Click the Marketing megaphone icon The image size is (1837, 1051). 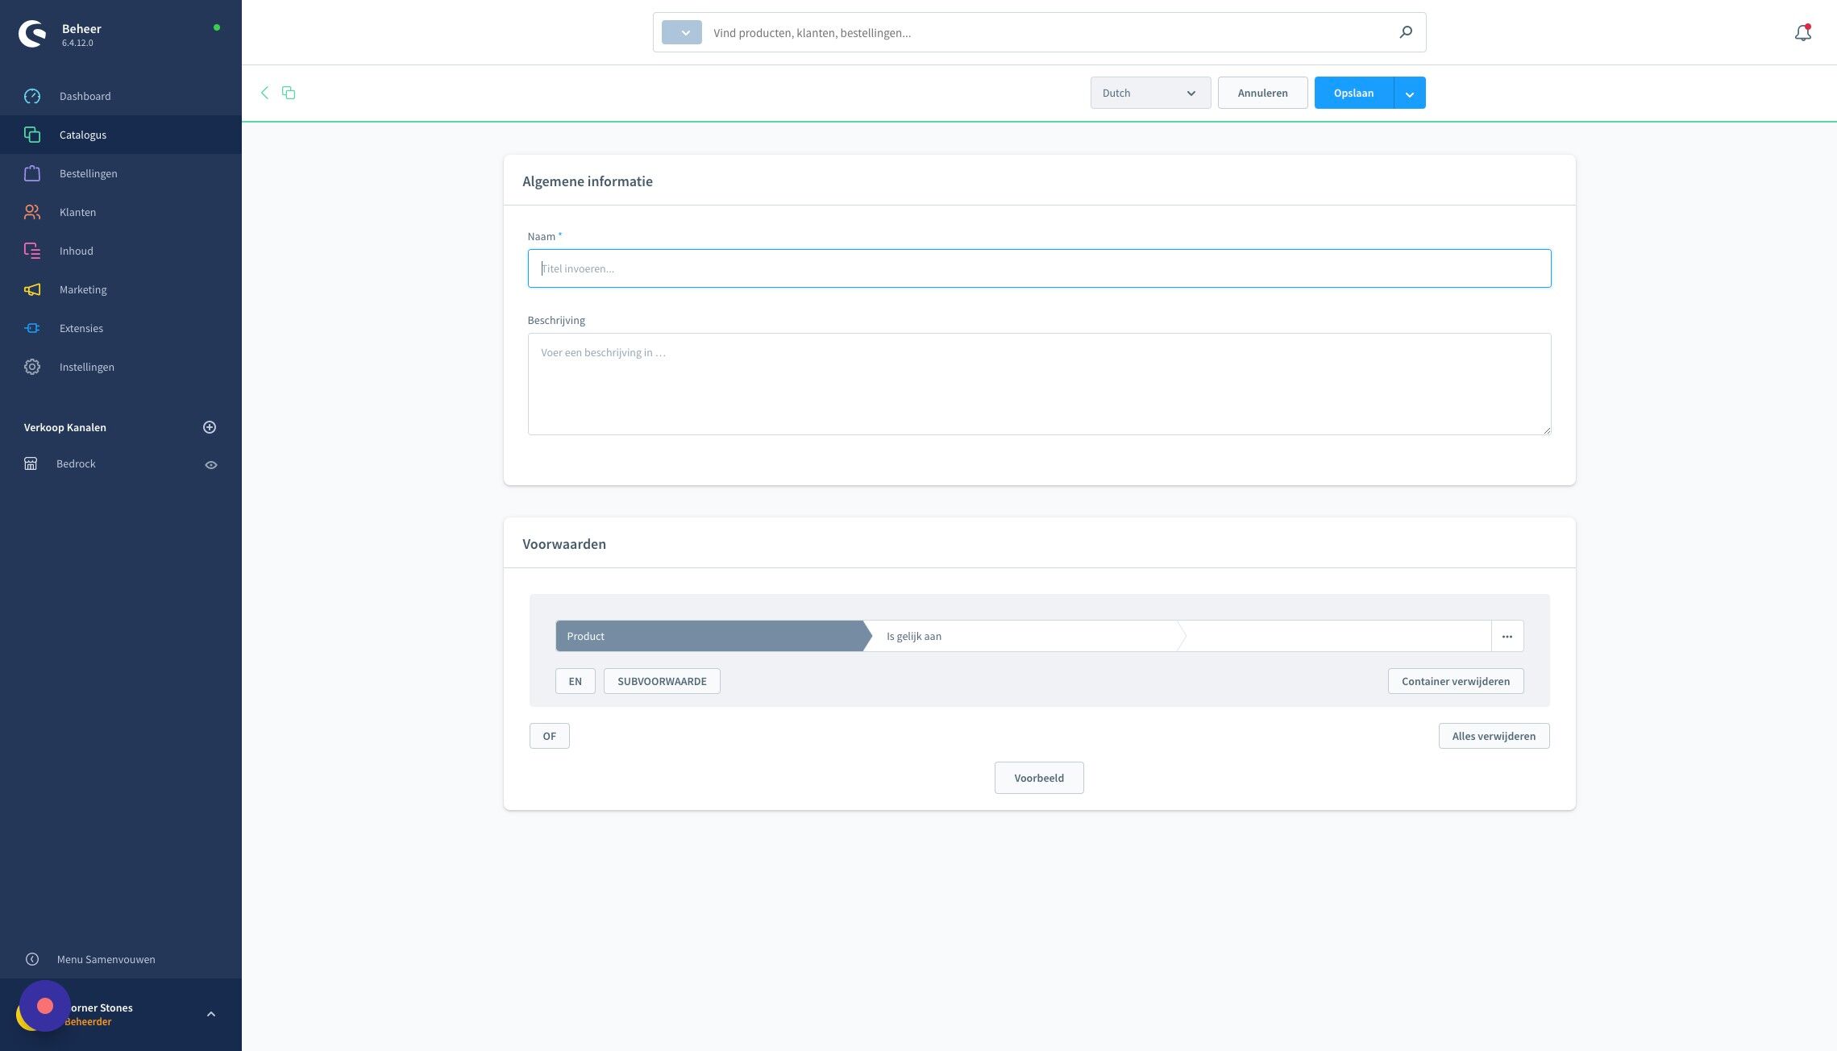tap(32, 289)
